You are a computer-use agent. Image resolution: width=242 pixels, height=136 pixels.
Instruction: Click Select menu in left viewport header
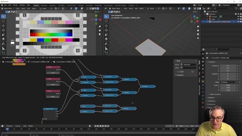coord(23,8)
